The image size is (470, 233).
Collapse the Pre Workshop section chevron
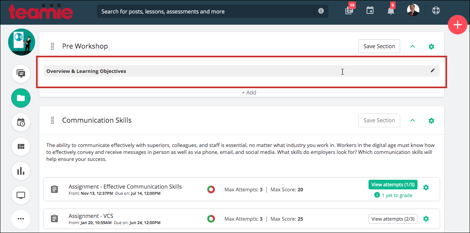click(x=413, y=46)
